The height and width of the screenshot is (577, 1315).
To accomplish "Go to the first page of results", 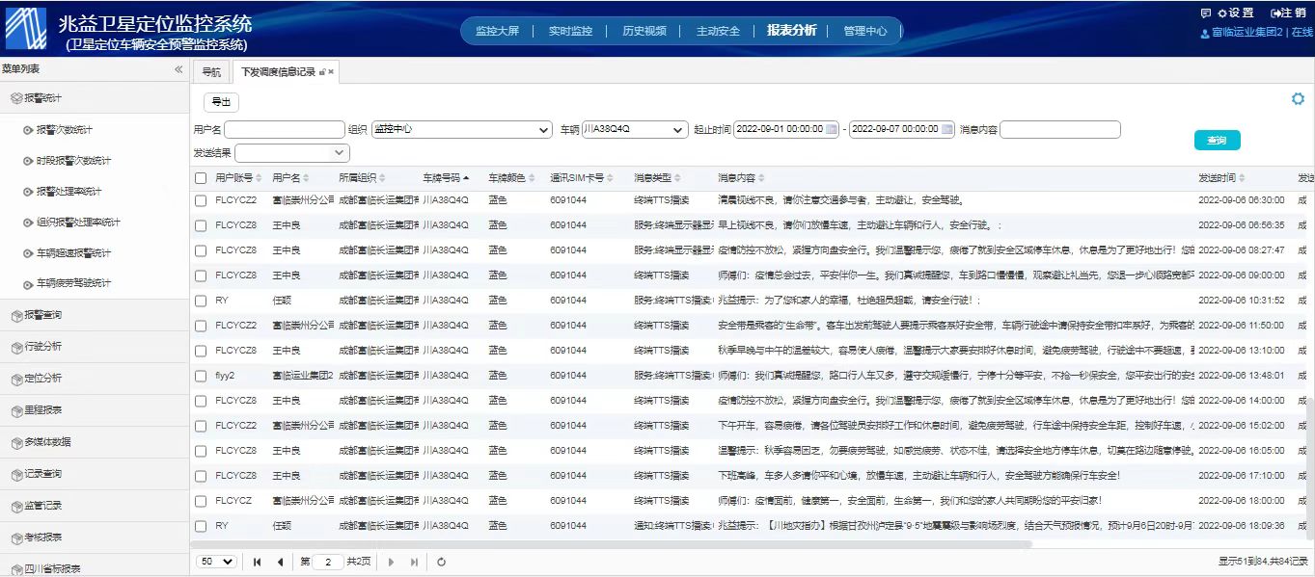I will [x=258, y=562].
